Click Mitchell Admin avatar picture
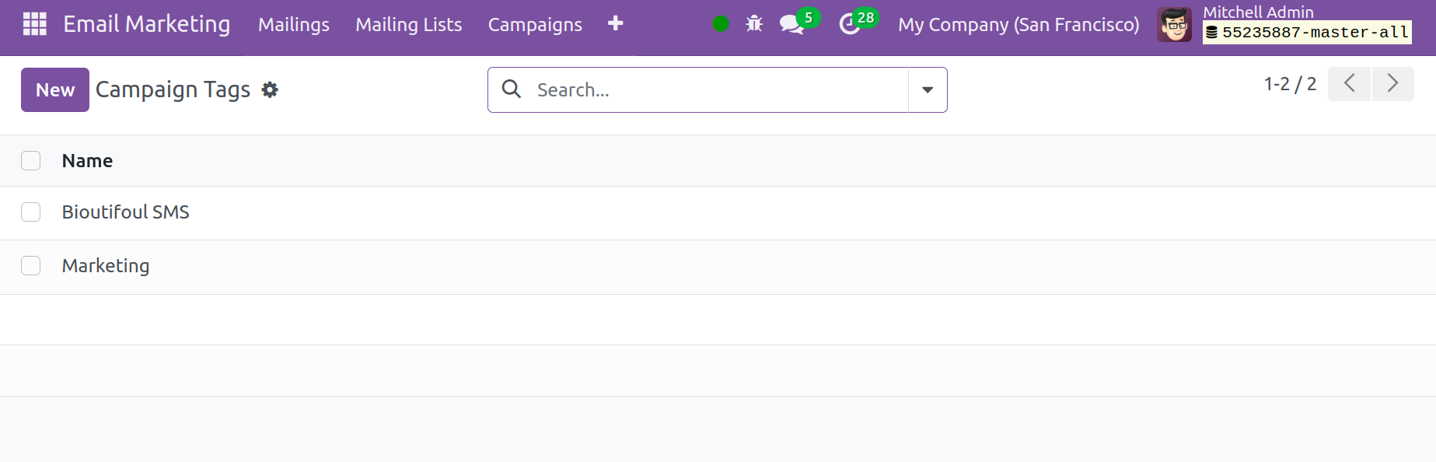This screenshot has width=1436, height=462. pos(1174,25)
